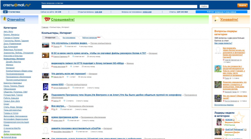The height and width of the screenshot is (139, 251).
Task: Open the torso avatar beside нужна программа шутка
Action: coord(46,119)
